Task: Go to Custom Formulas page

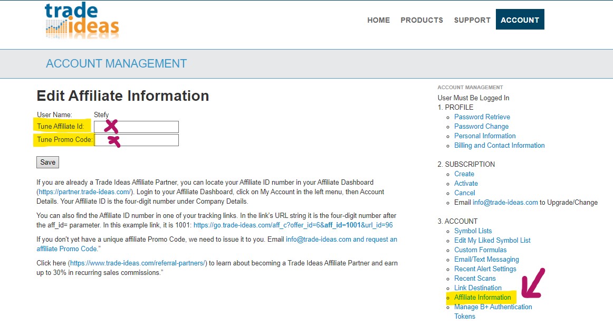Action: pos(480,250)
